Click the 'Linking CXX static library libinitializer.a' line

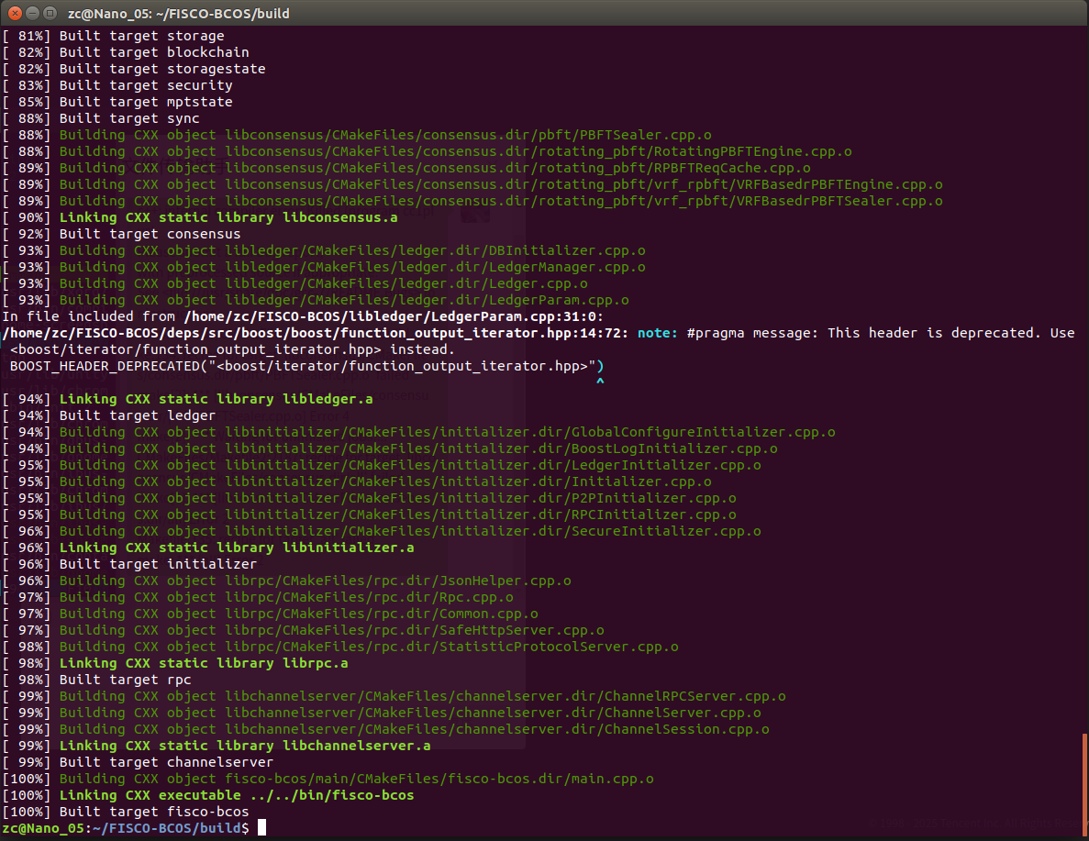pyautogui.click(x=207, y=548)
